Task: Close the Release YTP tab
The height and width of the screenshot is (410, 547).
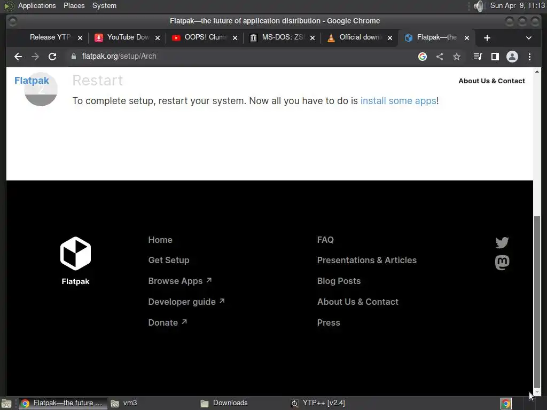Action: 80,38
